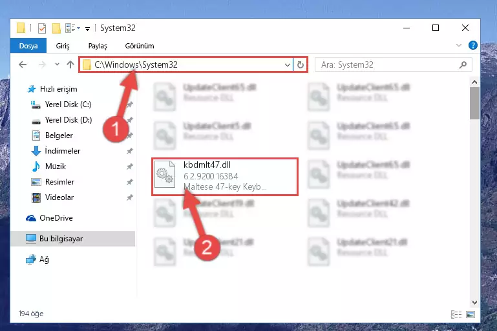
Task: Open the Customize Quick Access Toolbar arrow
Action: (87, 29)
